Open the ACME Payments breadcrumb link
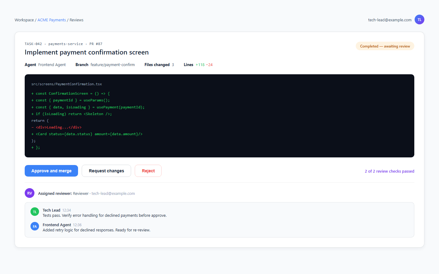The image size is (439, 274). 52,20
